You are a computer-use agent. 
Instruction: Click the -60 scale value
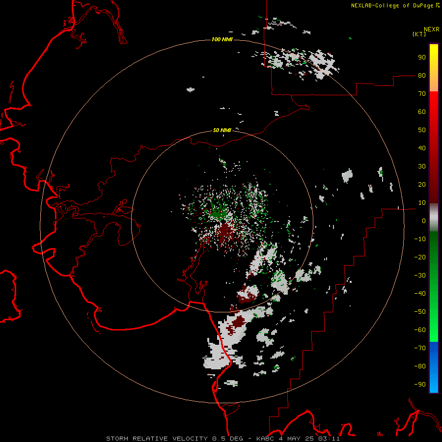click(420, 330)
